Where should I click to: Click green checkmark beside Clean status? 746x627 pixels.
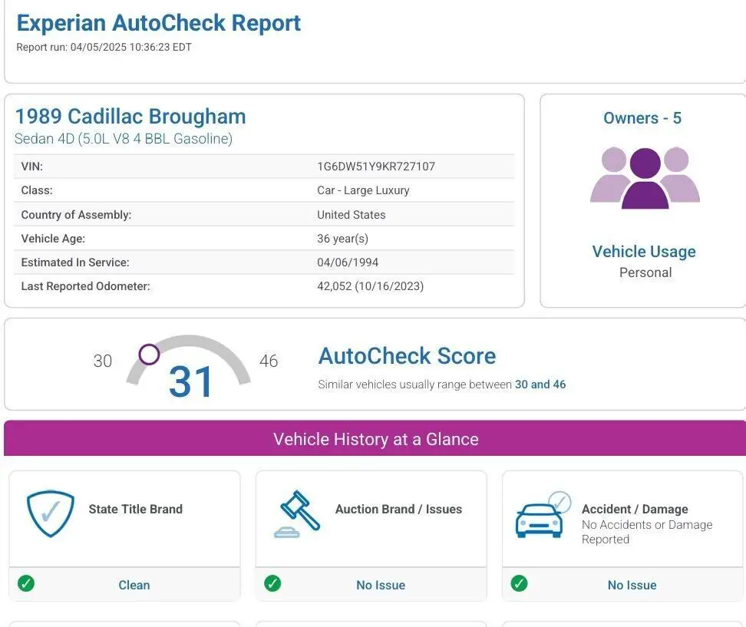26,584
